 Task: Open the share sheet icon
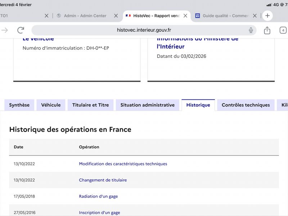point(267,31)
